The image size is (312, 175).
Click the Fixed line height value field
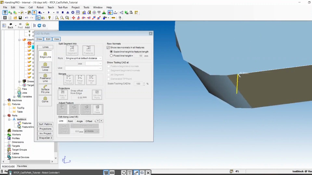click(138, 56)
